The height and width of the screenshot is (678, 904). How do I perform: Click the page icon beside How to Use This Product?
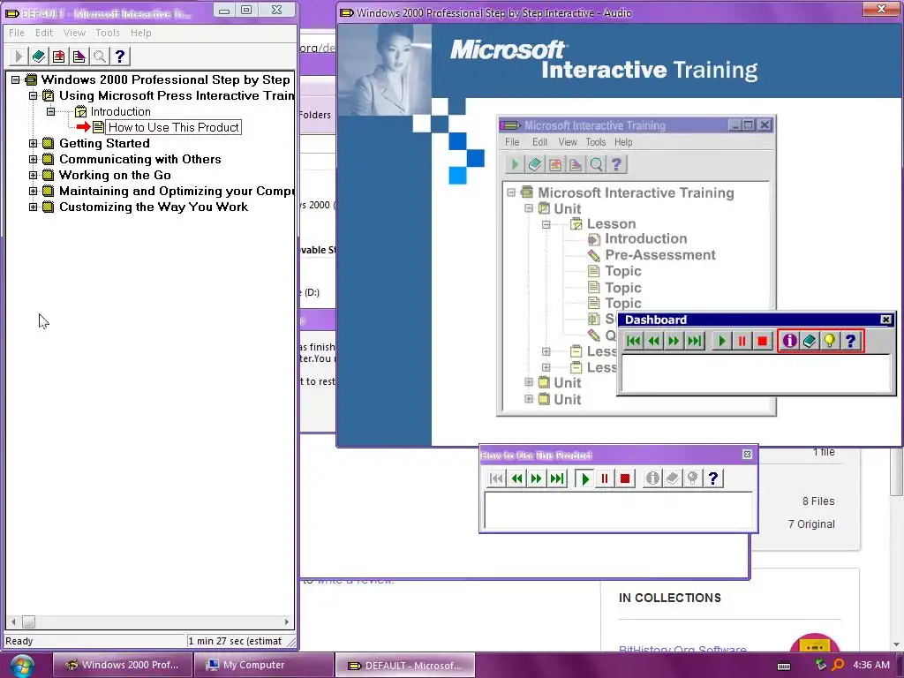coord(99,127)
